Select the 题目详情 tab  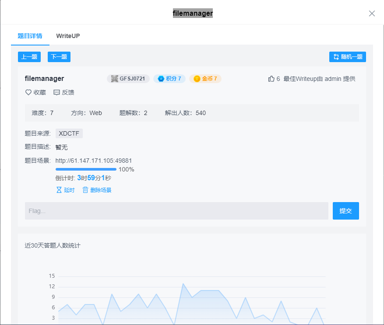[x=30, y=36]
